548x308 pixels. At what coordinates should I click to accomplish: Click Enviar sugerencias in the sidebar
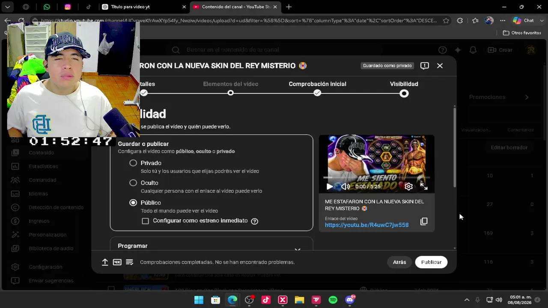(x=51, y=281)
